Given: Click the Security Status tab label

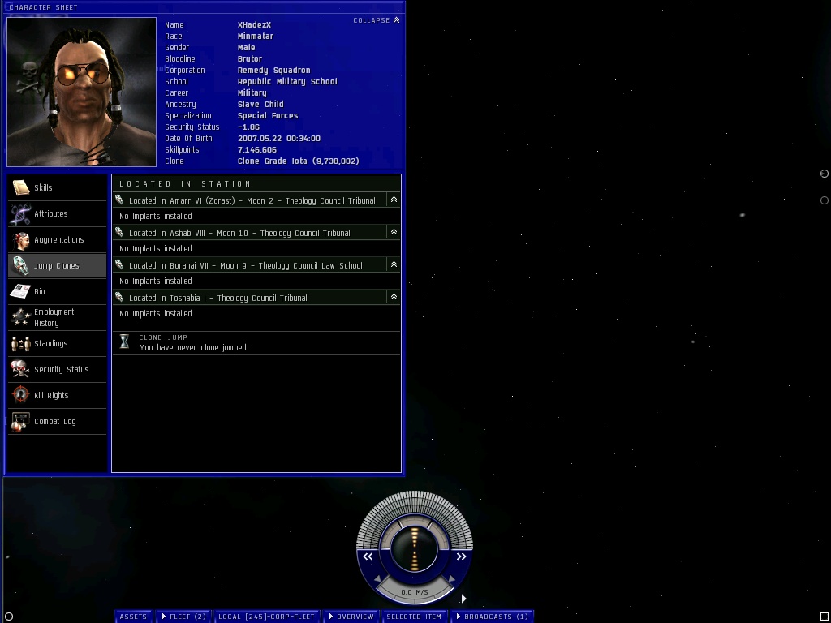Looking at the screenshot, I should coord(62,369).
